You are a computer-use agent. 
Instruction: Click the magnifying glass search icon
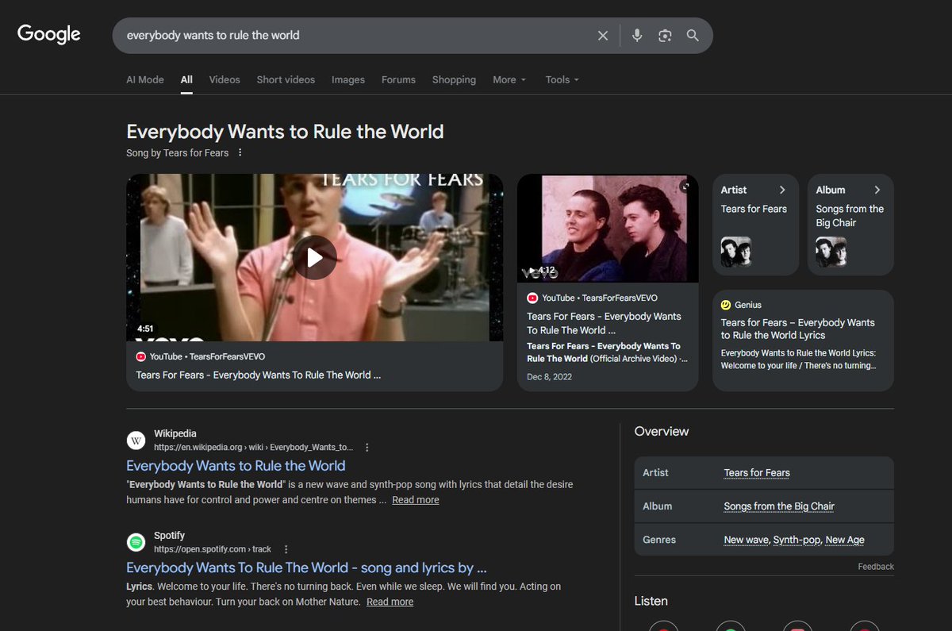tap(693, 36)
